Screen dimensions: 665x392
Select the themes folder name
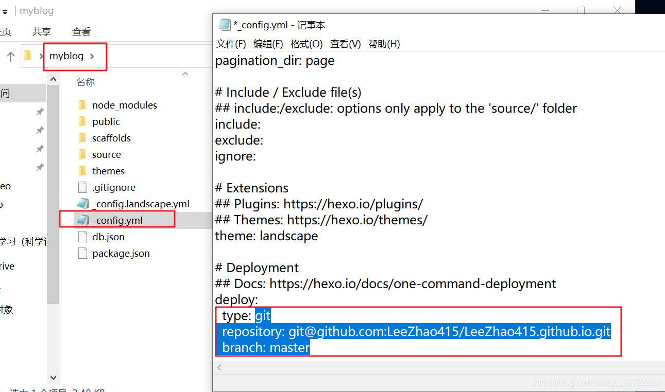coord(109,171)
